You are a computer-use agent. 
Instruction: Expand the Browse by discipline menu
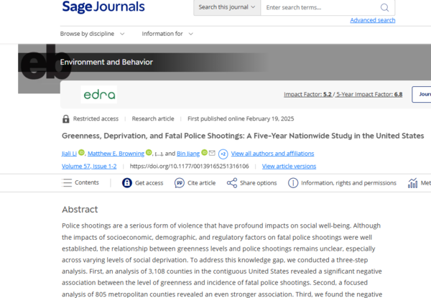pos(92,34)
